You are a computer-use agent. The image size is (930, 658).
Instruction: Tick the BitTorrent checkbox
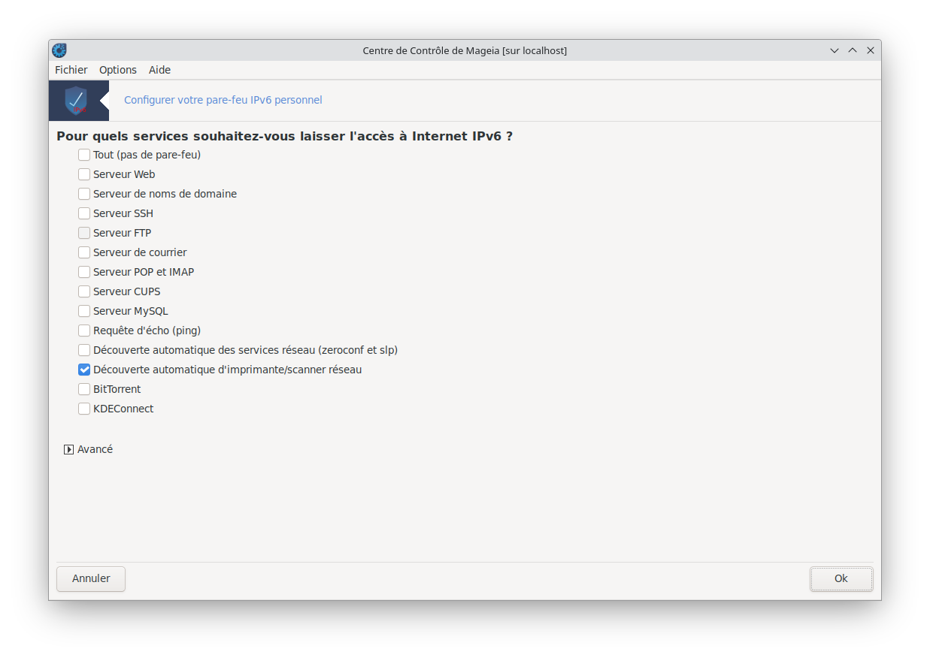coord(84,389)
